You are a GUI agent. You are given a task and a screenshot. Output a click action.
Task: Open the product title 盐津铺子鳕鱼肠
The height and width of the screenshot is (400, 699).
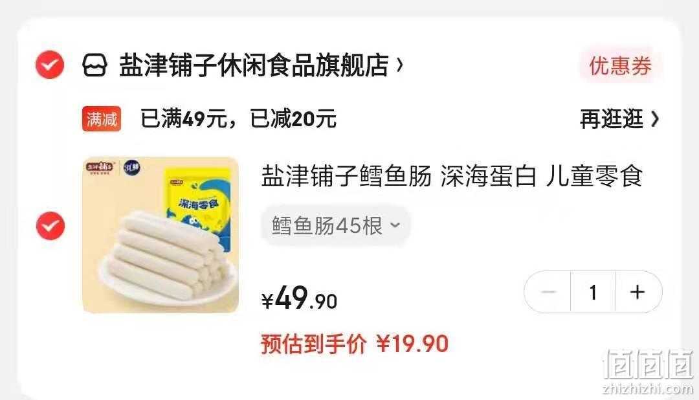(452, 175)
